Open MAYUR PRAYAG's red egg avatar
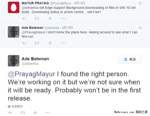This screenshot has height=116, width=150. click(14, 7)
